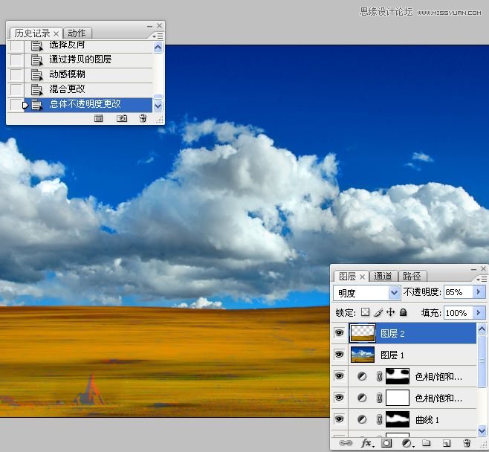Toggle visibility of first 色相/饱和 layer

point(340,376)
